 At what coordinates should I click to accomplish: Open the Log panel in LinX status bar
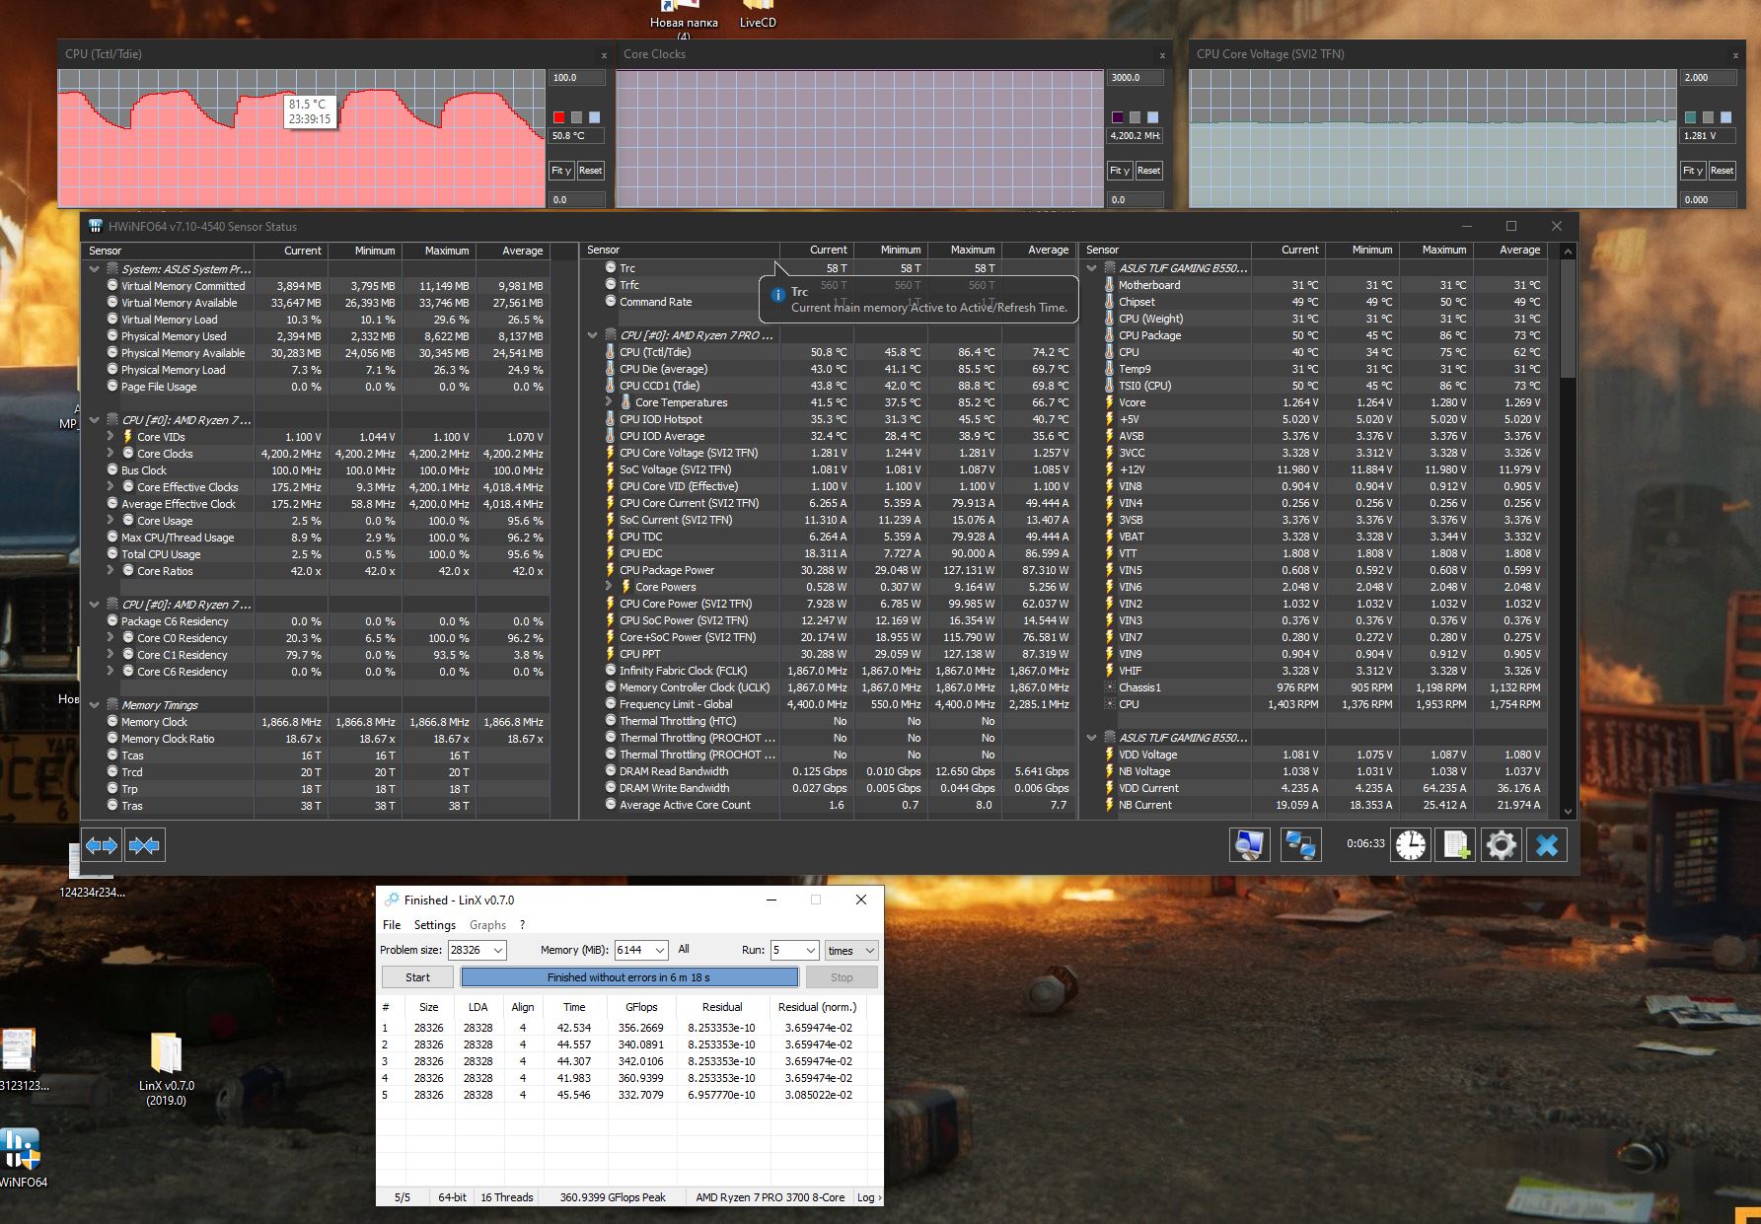(868, 1197)
